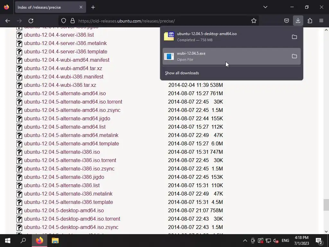Open ubuntu-12.04.4-server-i386.template link
Image resolution: width=329 pixels, height=247 pixels.
[x=66, y=52]
